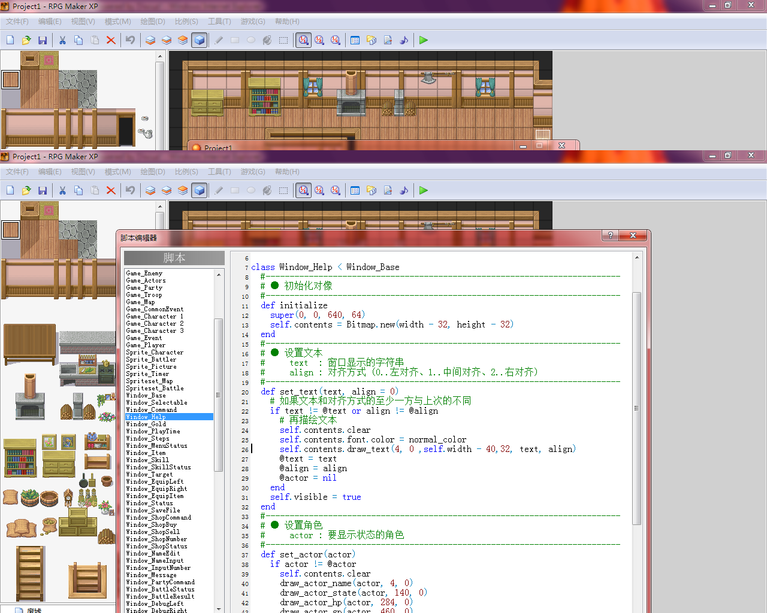The height and width of the screenshot is (613, 767).
Task: Open 工具(T) menu in upper Project1 window
Action: (x=219, y=22)
